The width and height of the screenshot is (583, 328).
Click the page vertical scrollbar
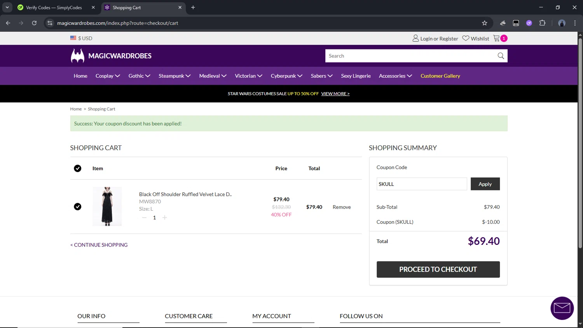[580, 143]
